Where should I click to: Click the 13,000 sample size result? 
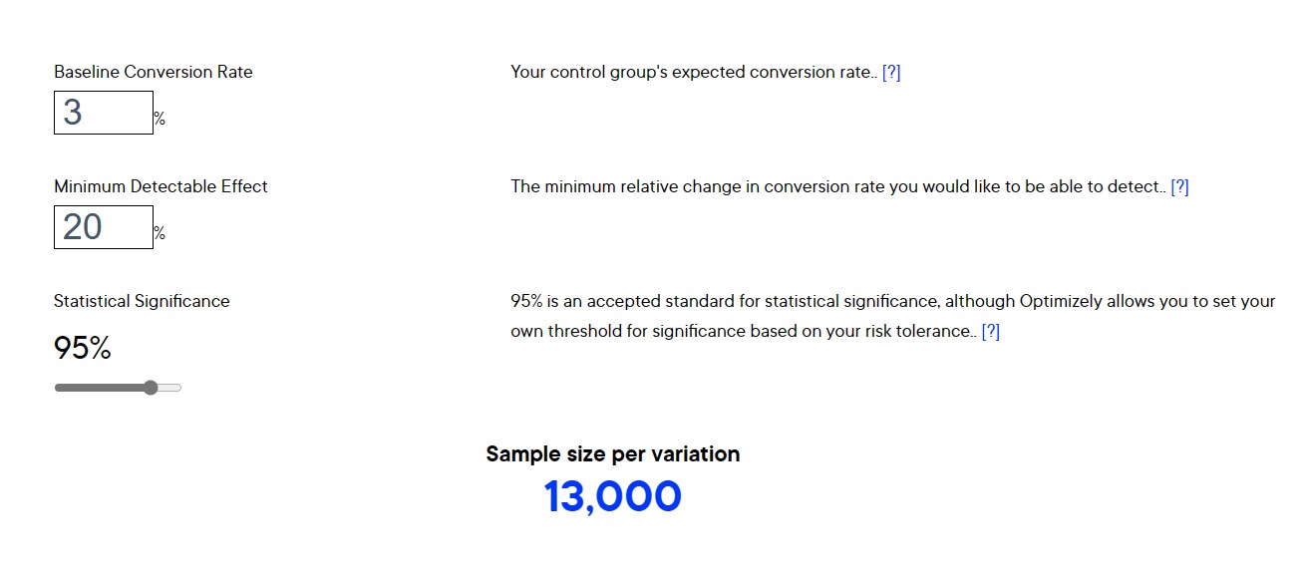(612, 496)
